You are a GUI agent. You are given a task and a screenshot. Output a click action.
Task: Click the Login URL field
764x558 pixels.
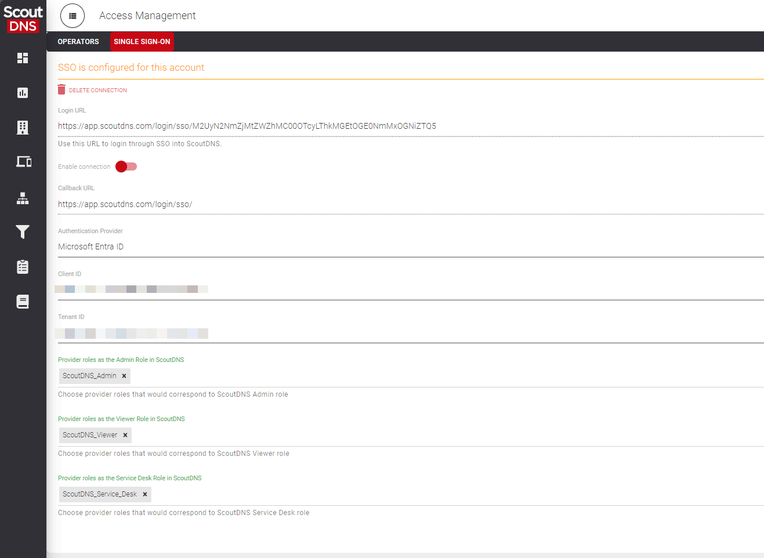(411, 126)
